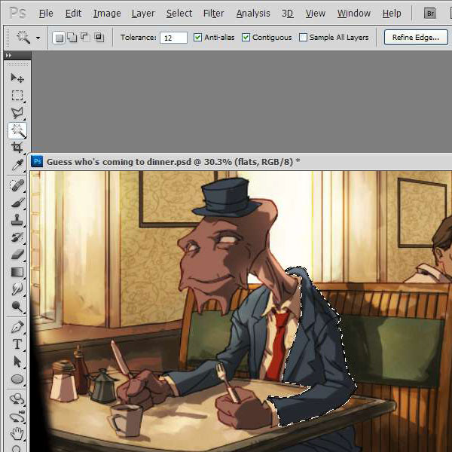Select the Move tool
Screen dimensions: 452x452
[17, 78]
